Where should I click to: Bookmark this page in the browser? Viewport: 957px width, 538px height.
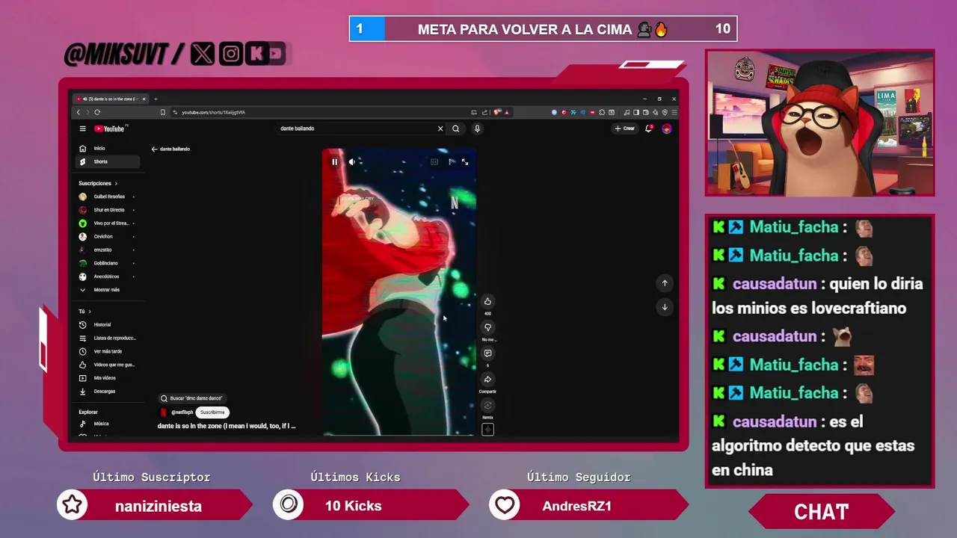(162, 112)
